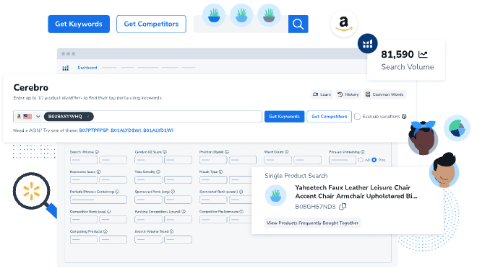The width and height of the screenshot is (503, 276).
Task: Remove the B00BAXYWHQ ASIN tag
Action: pyautogui.click(x=88, y=117)
